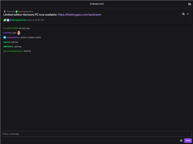193x144 pixels.
Task: Click 'Limited edition Harmony PC now available' text
Action: [30, 15]
